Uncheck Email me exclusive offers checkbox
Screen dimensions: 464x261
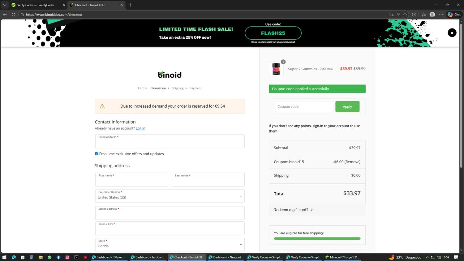click(97, 154)
